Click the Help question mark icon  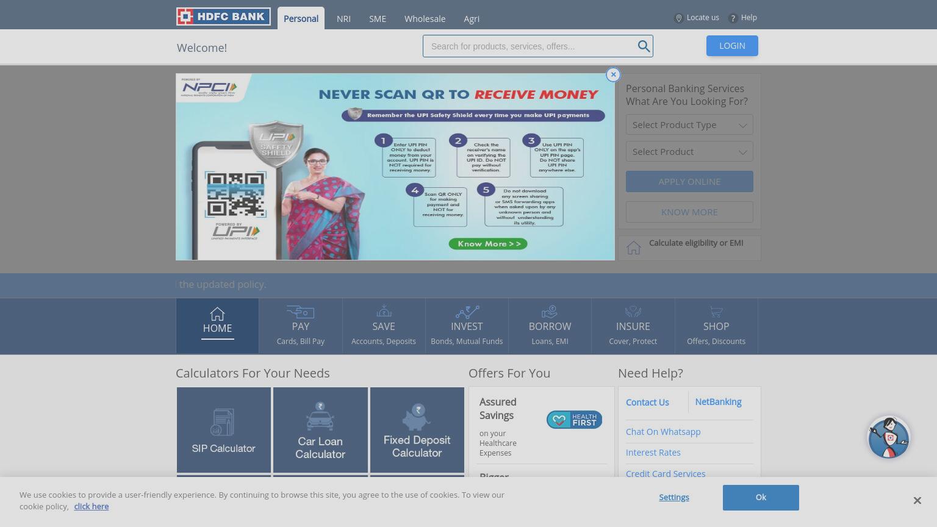[x=733, y=18]
